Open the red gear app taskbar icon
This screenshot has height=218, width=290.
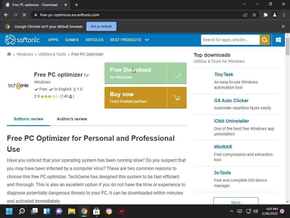121,211
